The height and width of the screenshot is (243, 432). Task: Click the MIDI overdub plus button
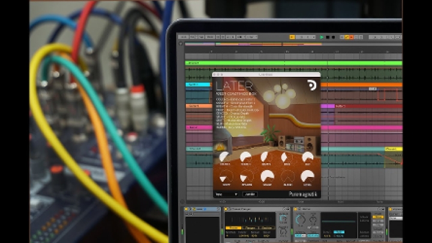pos(342,37)
